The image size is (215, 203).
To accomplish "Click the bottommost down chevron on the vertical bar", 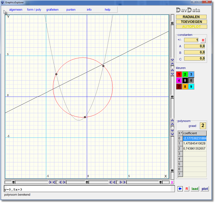I will pyautogui.click(x=172, y=134).
